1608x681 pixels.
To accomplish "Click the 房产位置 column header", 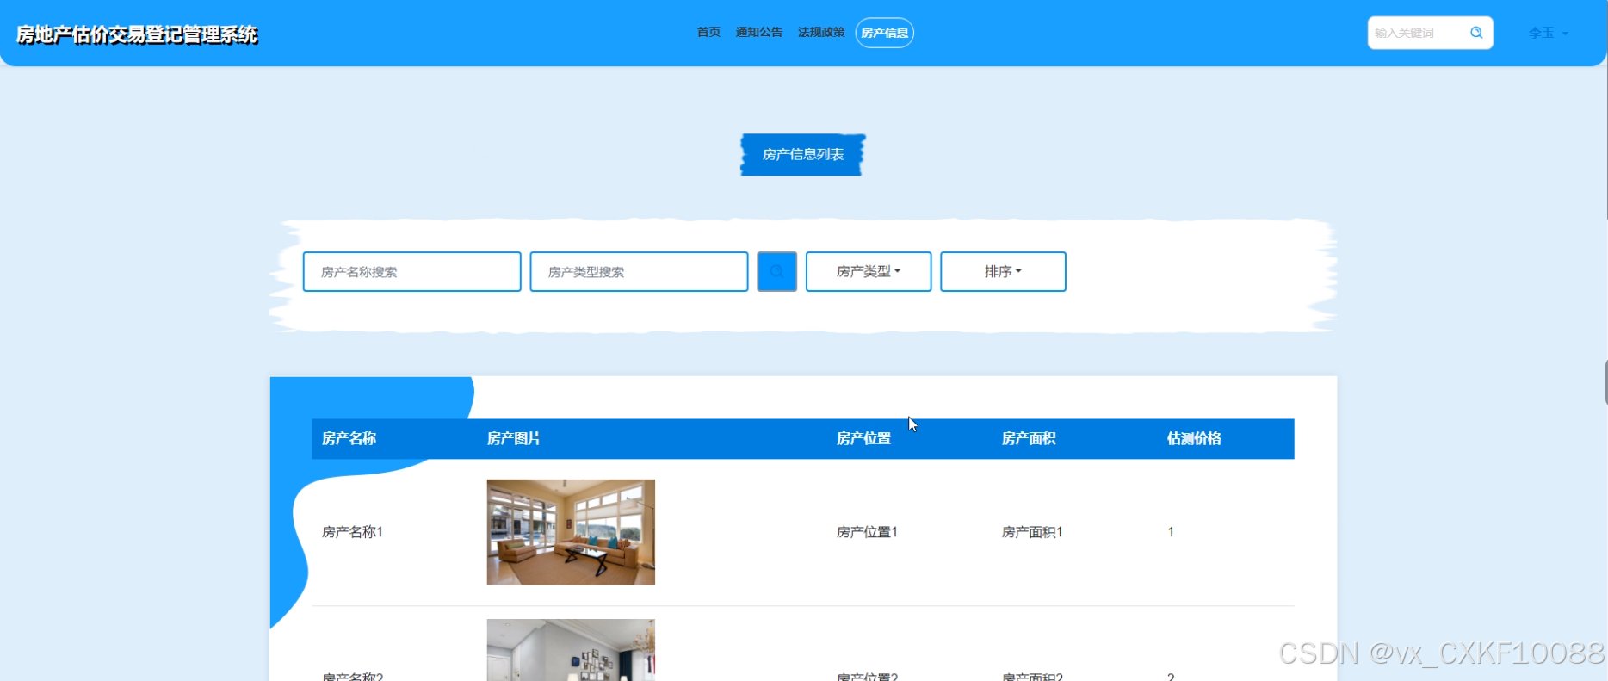I will point(863,438).
